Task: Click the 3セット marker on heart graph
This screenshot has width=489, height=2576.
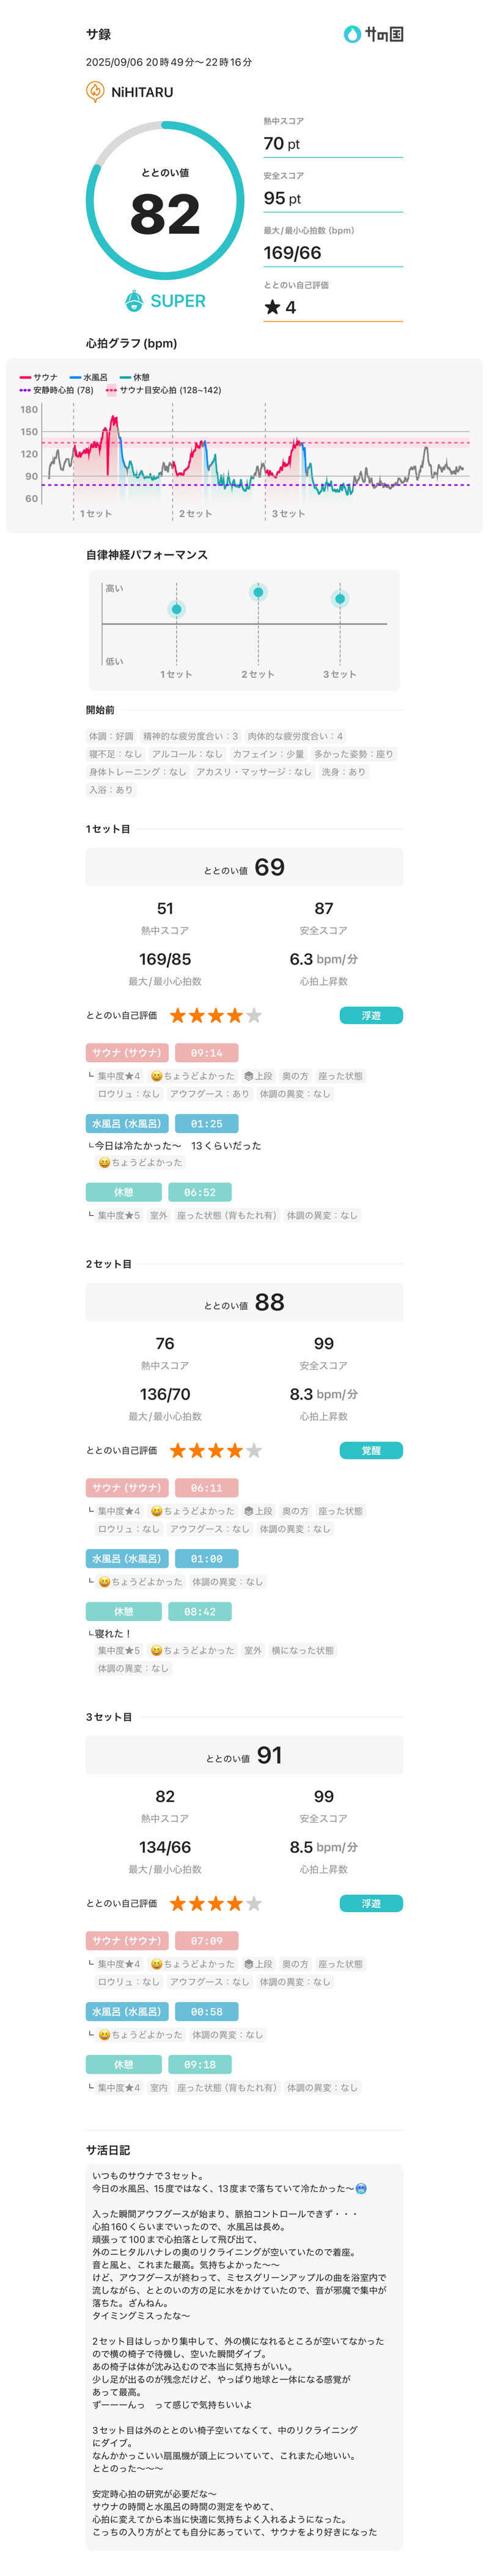Action: [289, 514]
